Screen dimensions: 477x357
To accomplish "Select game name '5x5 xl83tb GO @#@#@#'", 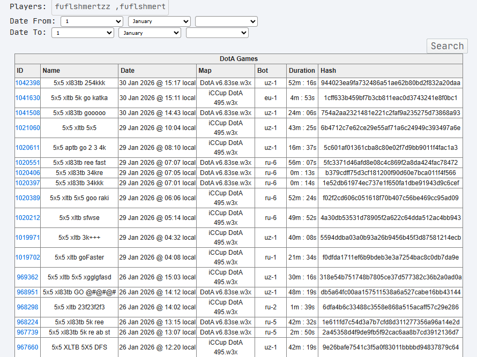I will pos(79,292).
